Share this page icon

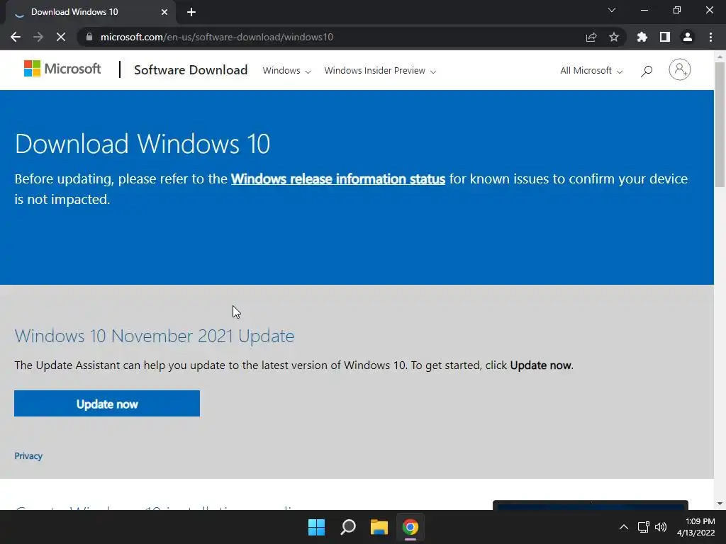[591, 37]
